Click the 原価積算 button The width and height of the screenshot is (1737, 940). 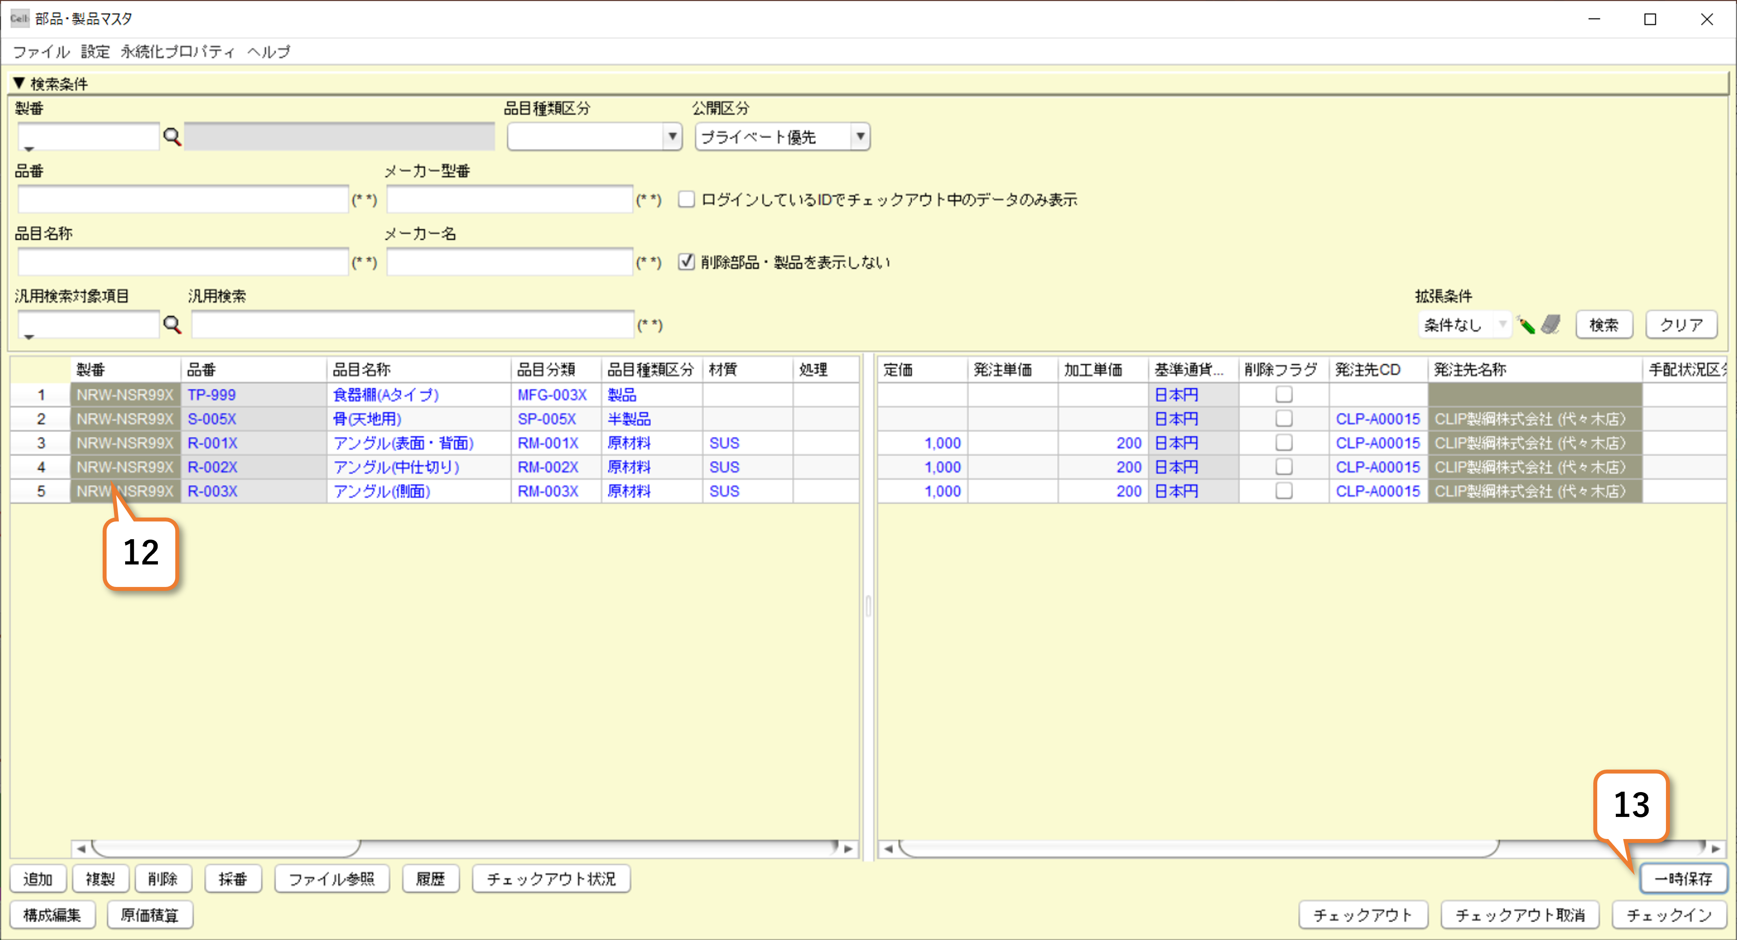(x=150, y=915)
